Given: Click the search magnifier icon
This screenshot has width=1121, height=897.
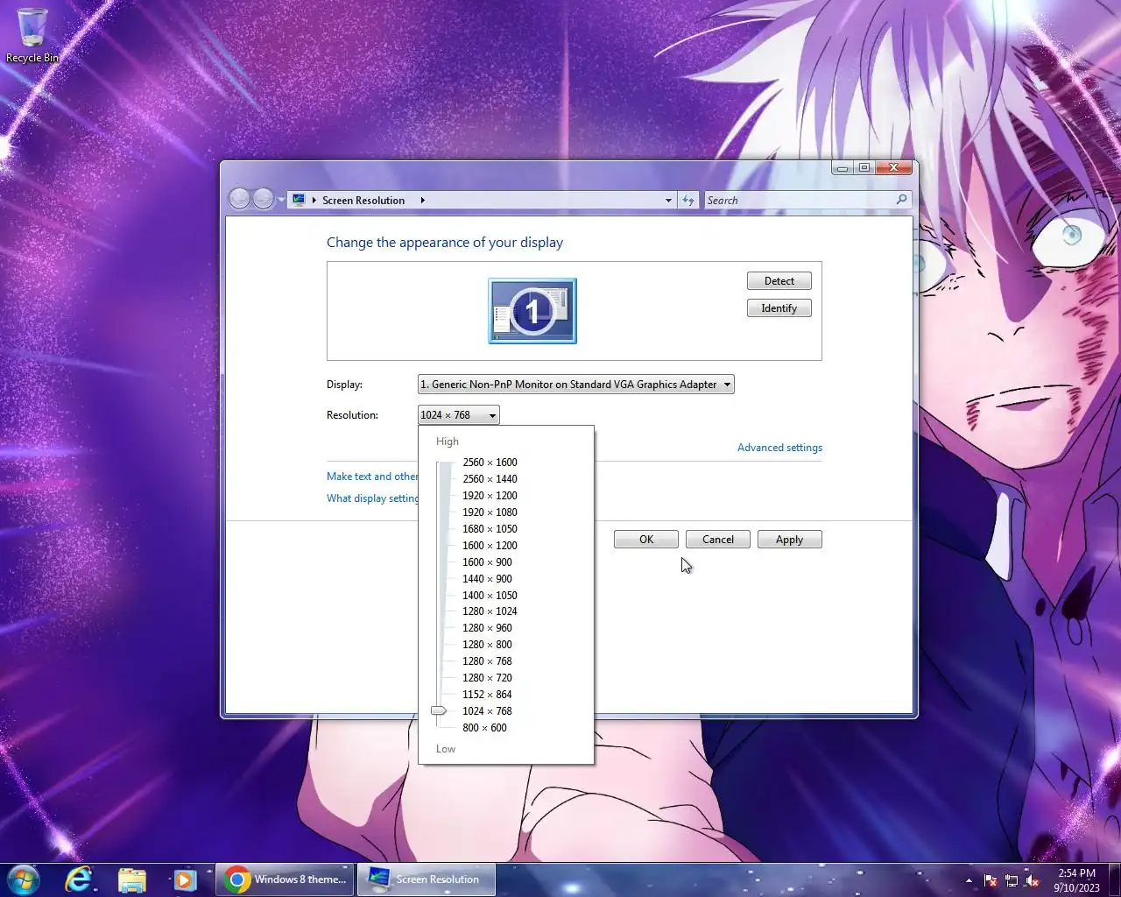Looking at the screenshot, I should point(901,200).
